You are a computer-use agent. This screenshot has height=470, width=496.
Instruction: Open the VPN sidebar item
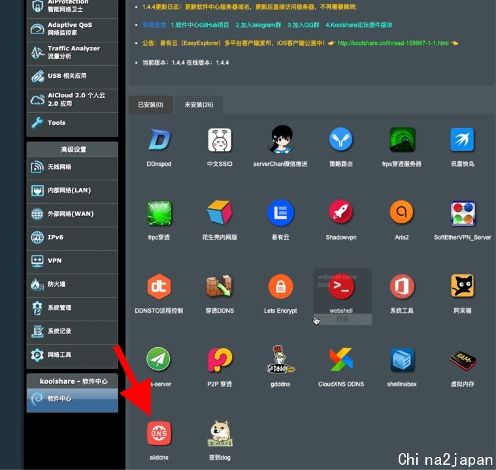coord(73,260)
